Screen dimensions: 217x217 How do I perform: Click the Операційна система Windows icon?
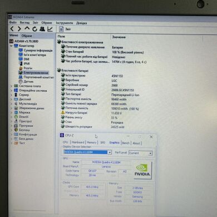tap(16, 90)
